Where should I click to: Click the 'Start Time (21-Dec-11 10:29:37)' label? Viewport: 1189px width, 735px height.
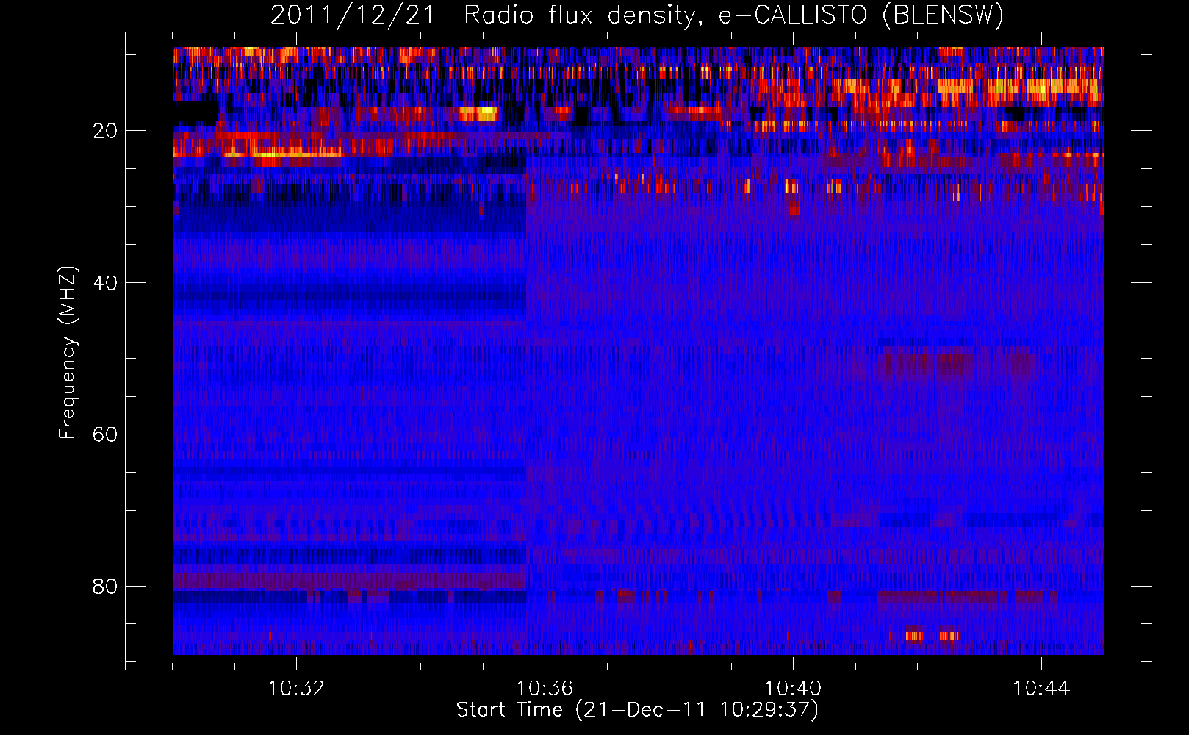pos(637,710)
